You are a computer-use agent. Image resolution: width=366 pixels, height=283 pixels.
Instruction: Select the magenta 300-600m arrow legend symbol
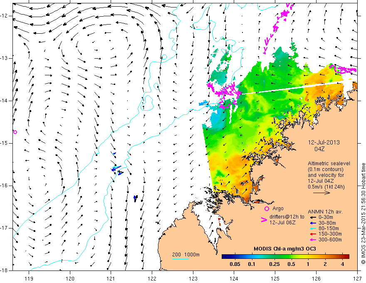point(313,240)
